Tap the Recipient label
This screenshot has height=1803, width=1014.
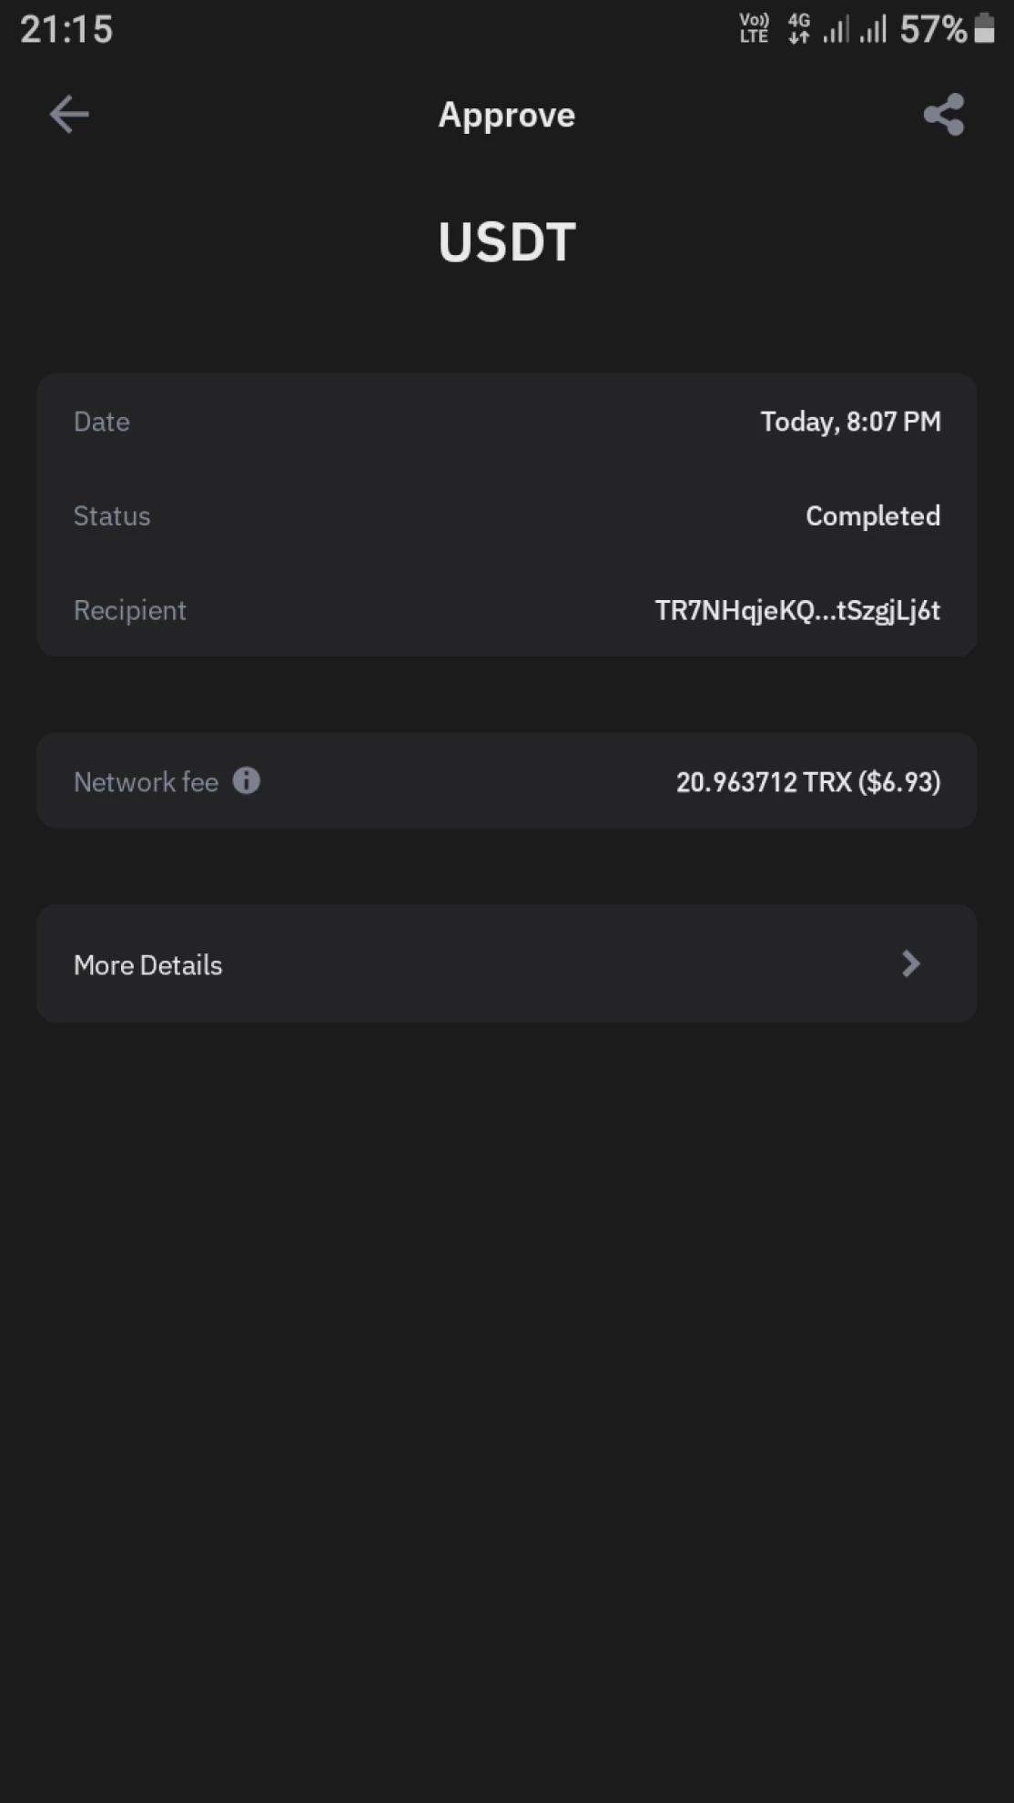tap(129, 610)
